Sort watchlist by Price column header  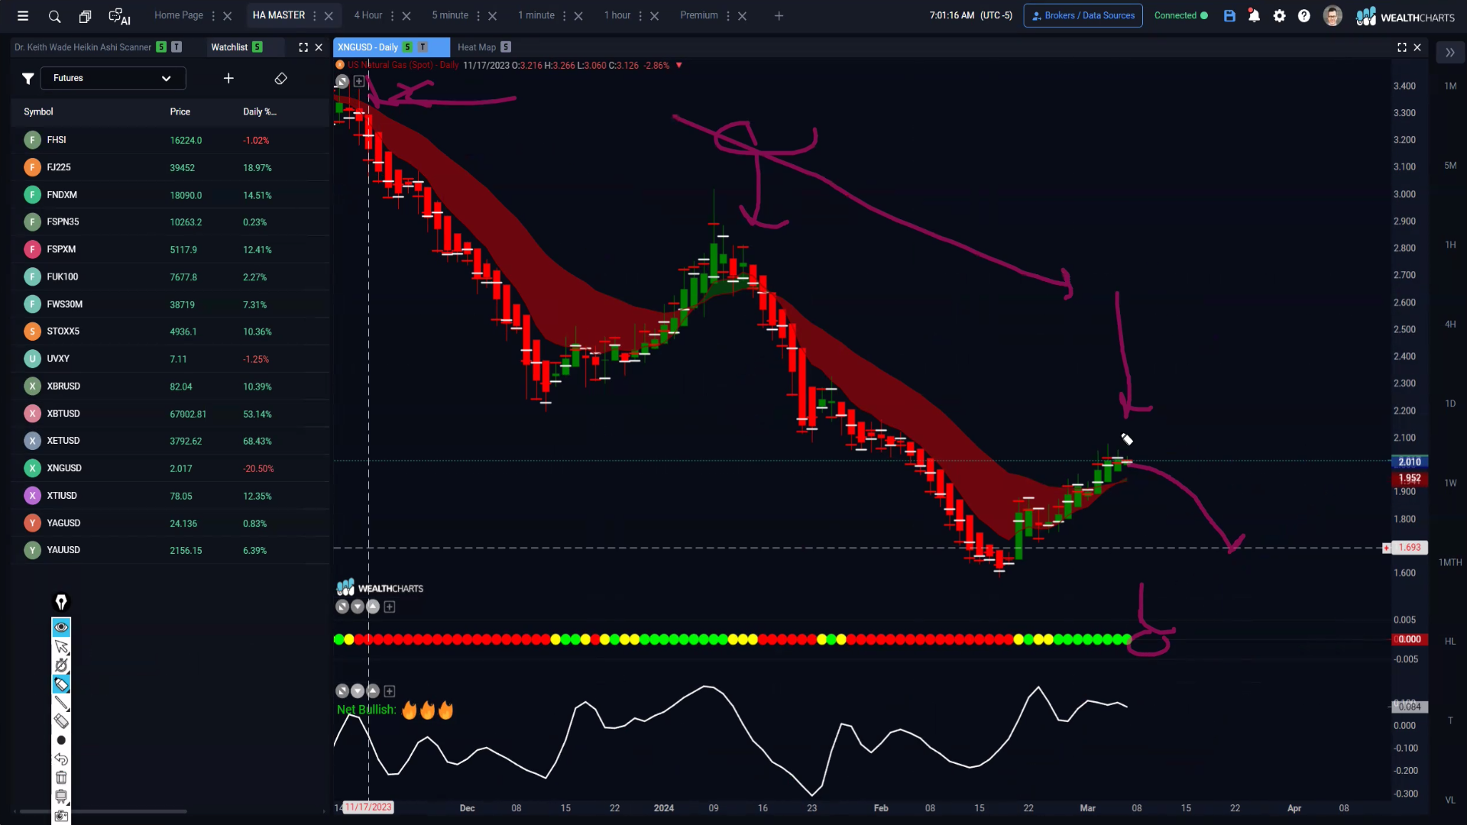click(180, 112)
